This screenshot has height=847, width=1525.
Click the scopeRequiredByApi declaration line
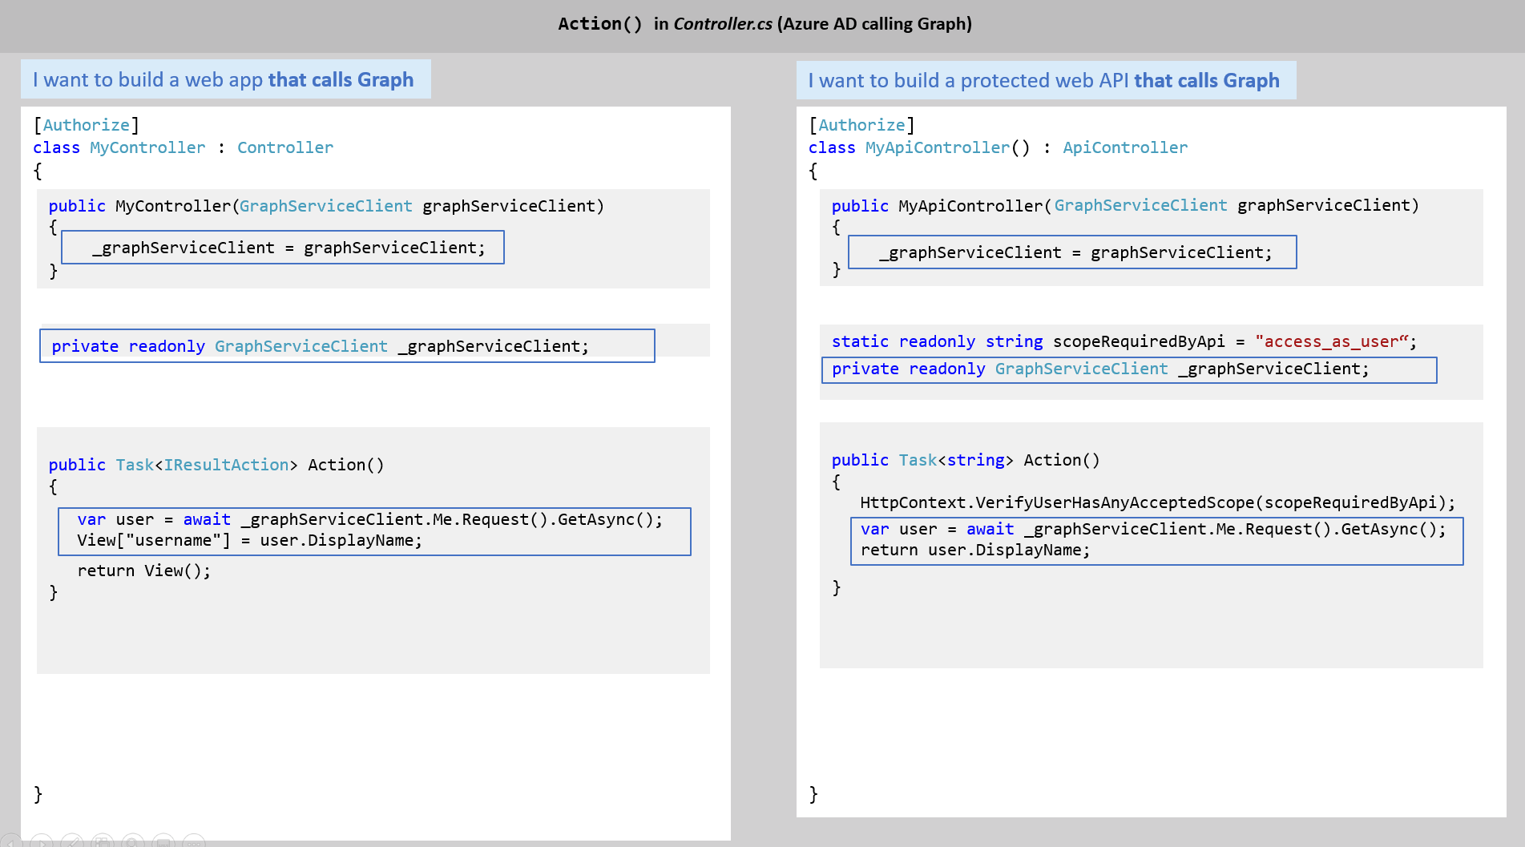tap(1124, 341)
